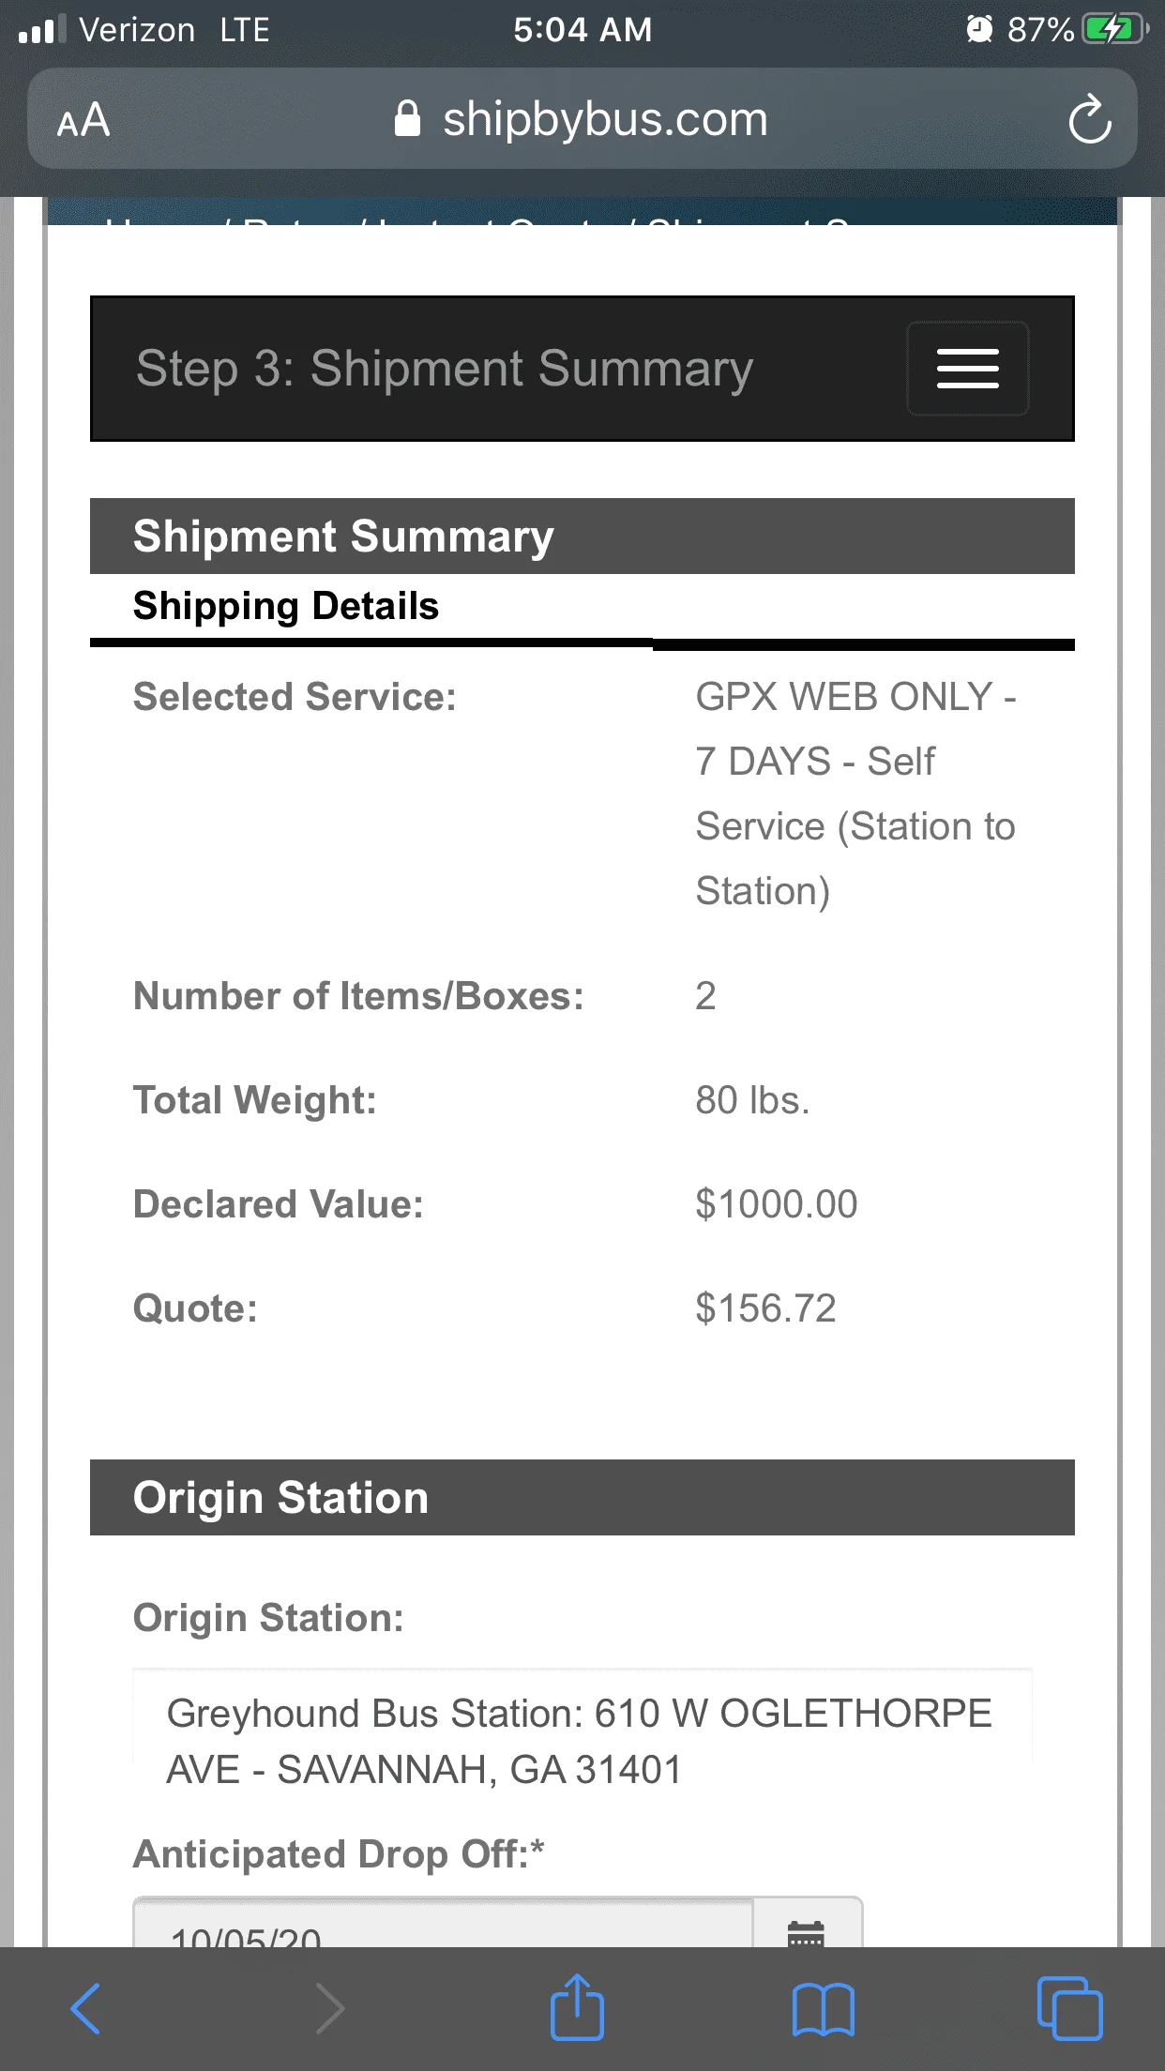Viewport: 1165px width, 2071px height.
Task: Tap the lock icon beside shipbybus.com
Action: tap(407, 119)
